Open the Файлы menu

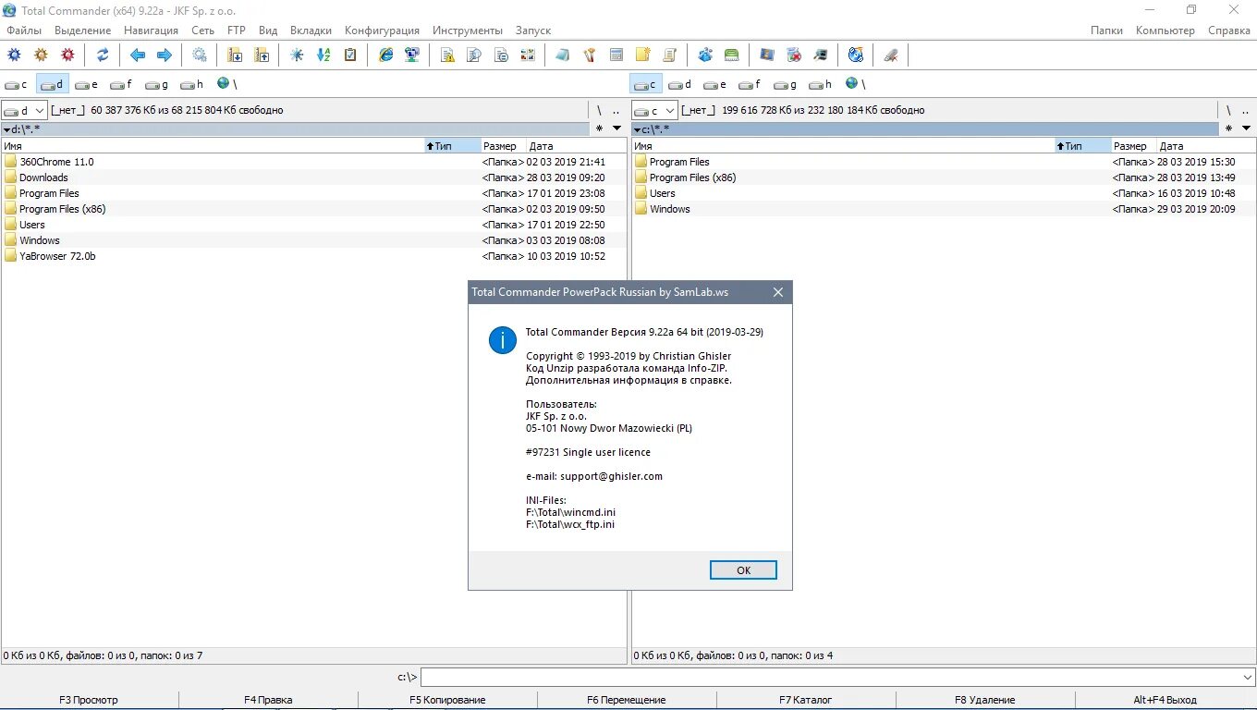(x=24, y=31)
